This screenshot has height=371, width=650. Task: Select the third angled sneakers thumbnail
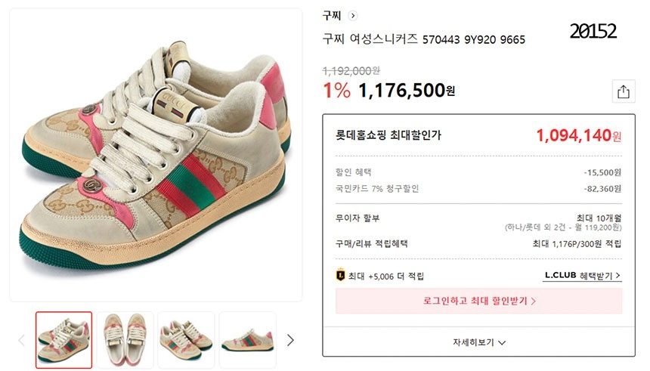pos(186,339)
